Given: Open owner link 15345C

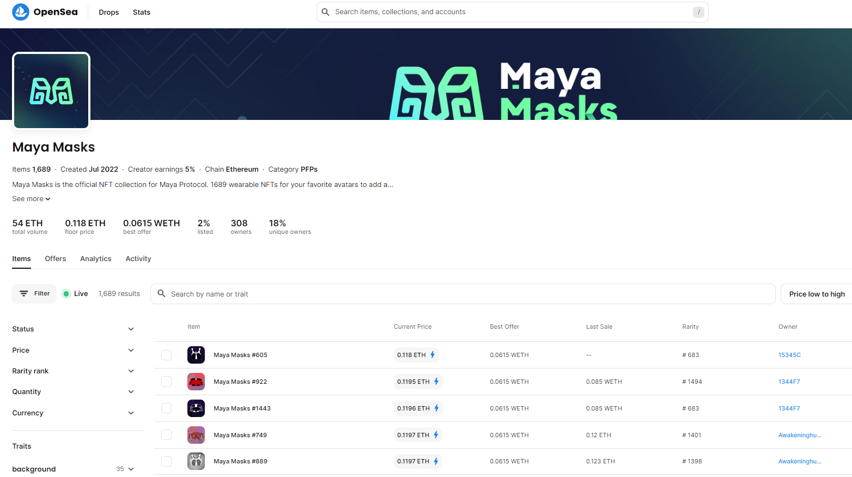Looking at the screenshot, I should click(x=789, y=355).
